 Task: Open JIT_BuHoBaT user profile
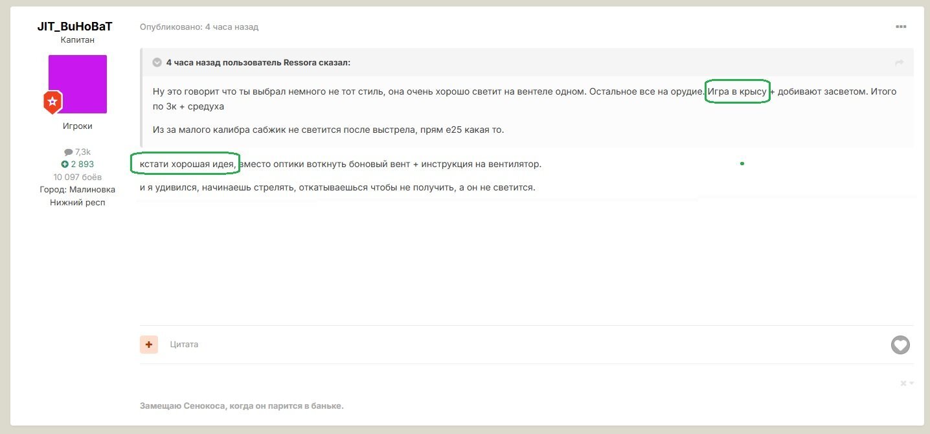click(75, 27)
